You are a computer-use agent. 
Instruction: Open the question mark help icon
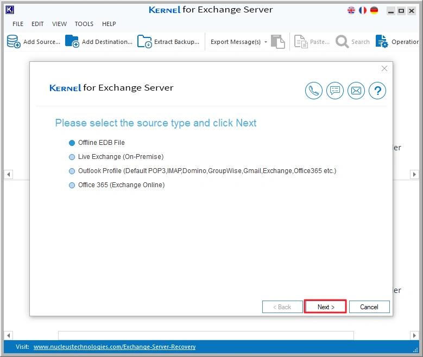tap(377, 91)
